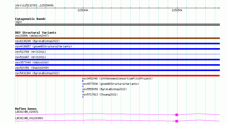The width and height of the screenshot is (227, 124).
Task: Click the chrX:115132763..115154491 coordinate label
Action: point(34,6)
